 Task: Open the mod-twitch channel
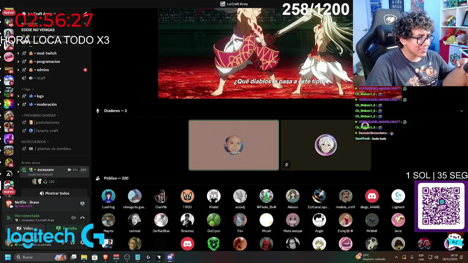[x=54, y=53]
